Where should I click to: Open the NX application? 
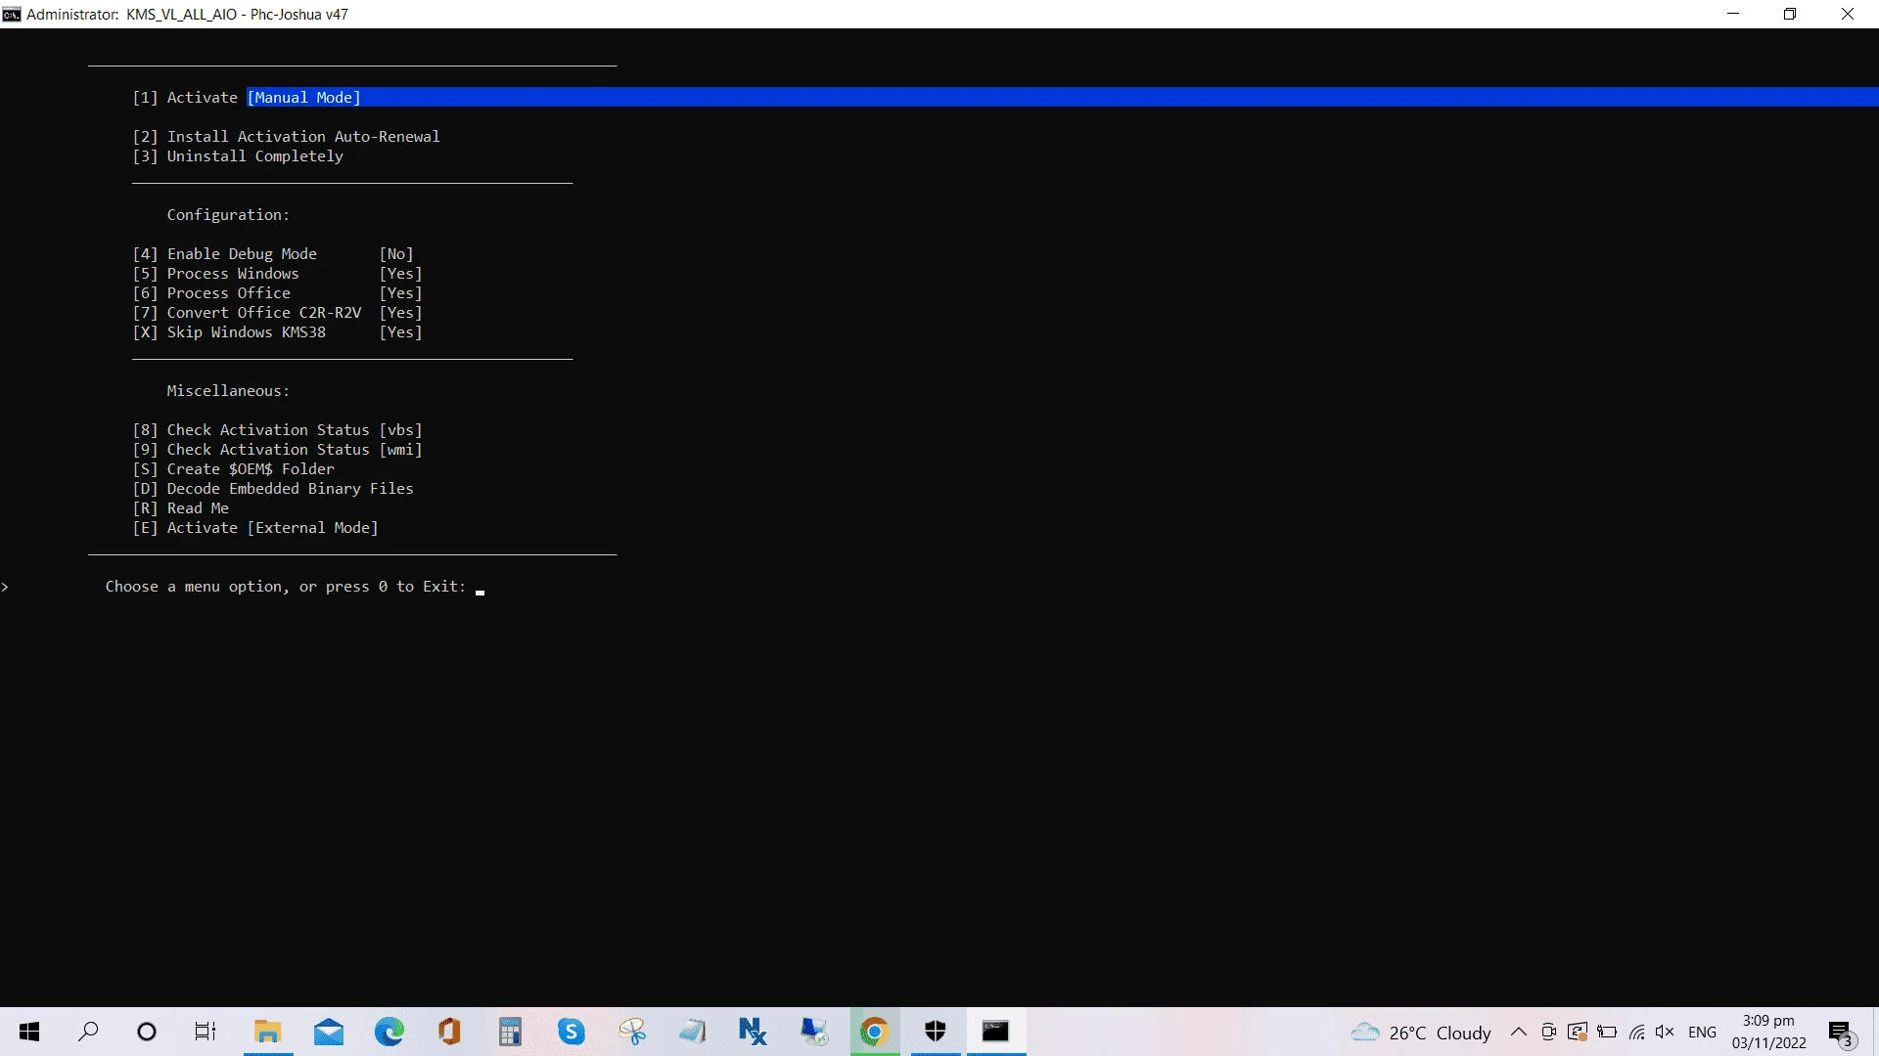coord(753,1032)
